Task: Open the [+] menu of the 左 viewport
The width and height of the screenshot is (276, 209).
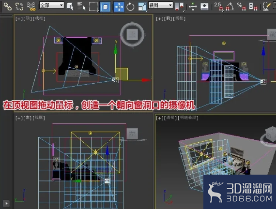Action: [x=19, y=118]
